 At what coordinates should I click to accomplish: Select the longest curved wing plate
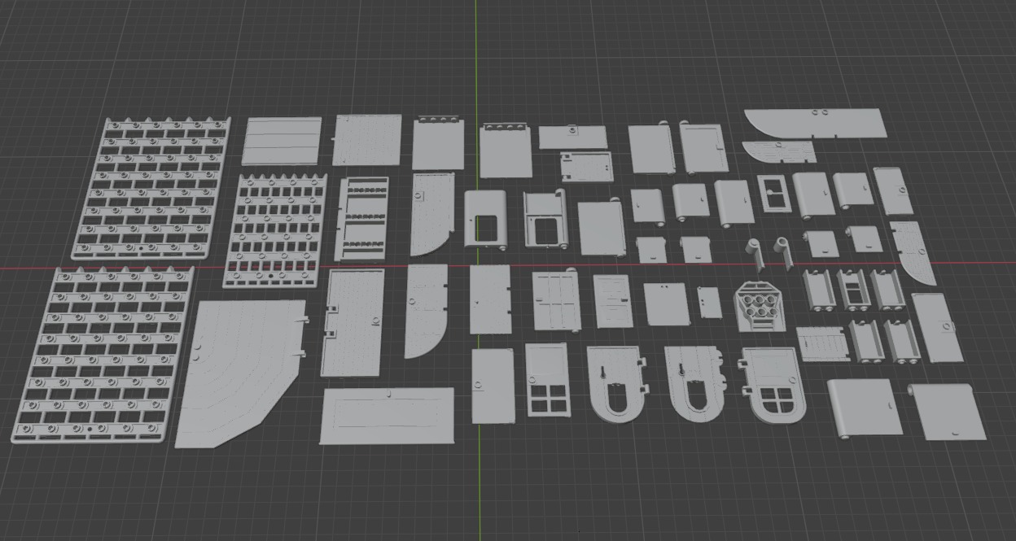pyautogui.click(x=814, y=123)
